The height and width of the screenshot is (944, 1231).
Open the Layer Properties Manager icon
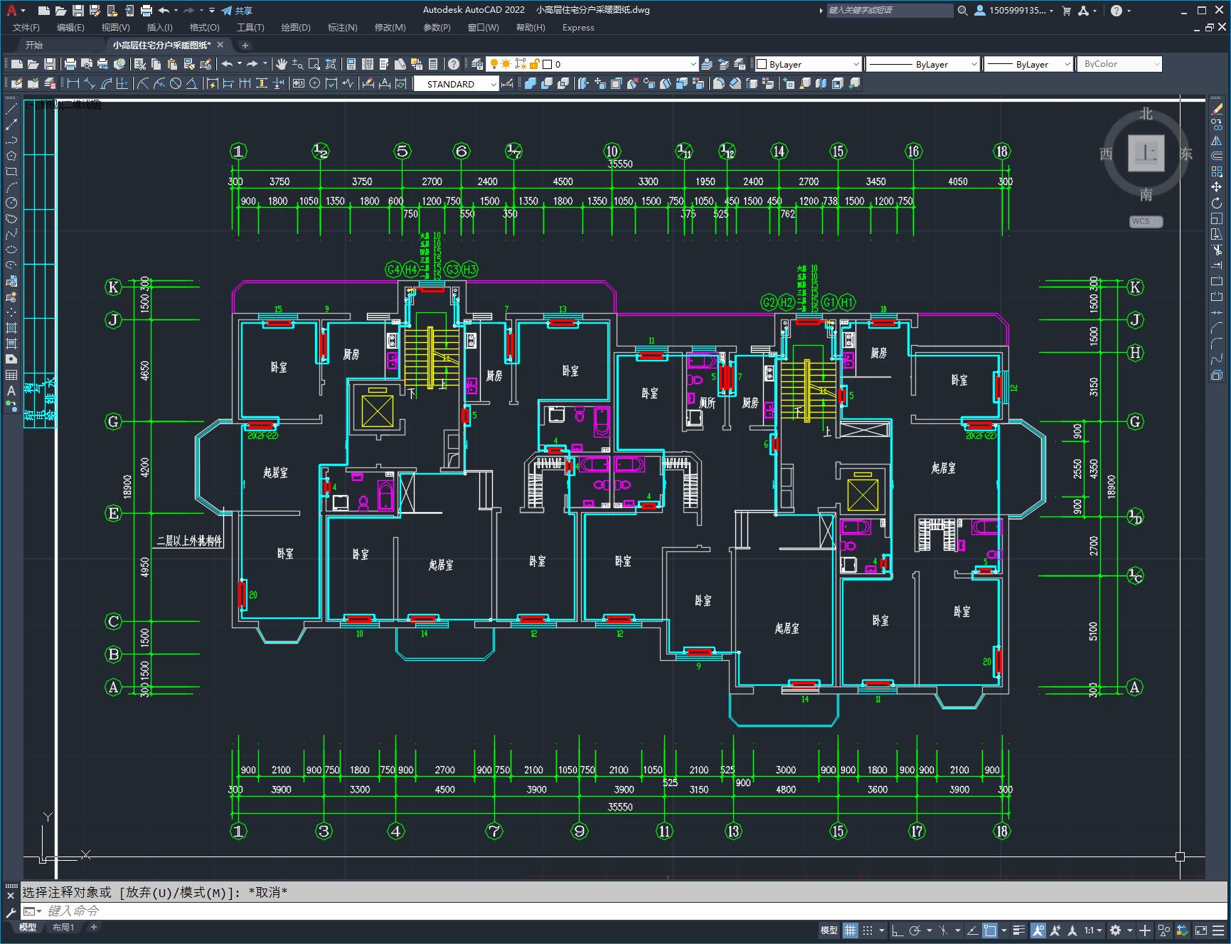click(477, 64)
